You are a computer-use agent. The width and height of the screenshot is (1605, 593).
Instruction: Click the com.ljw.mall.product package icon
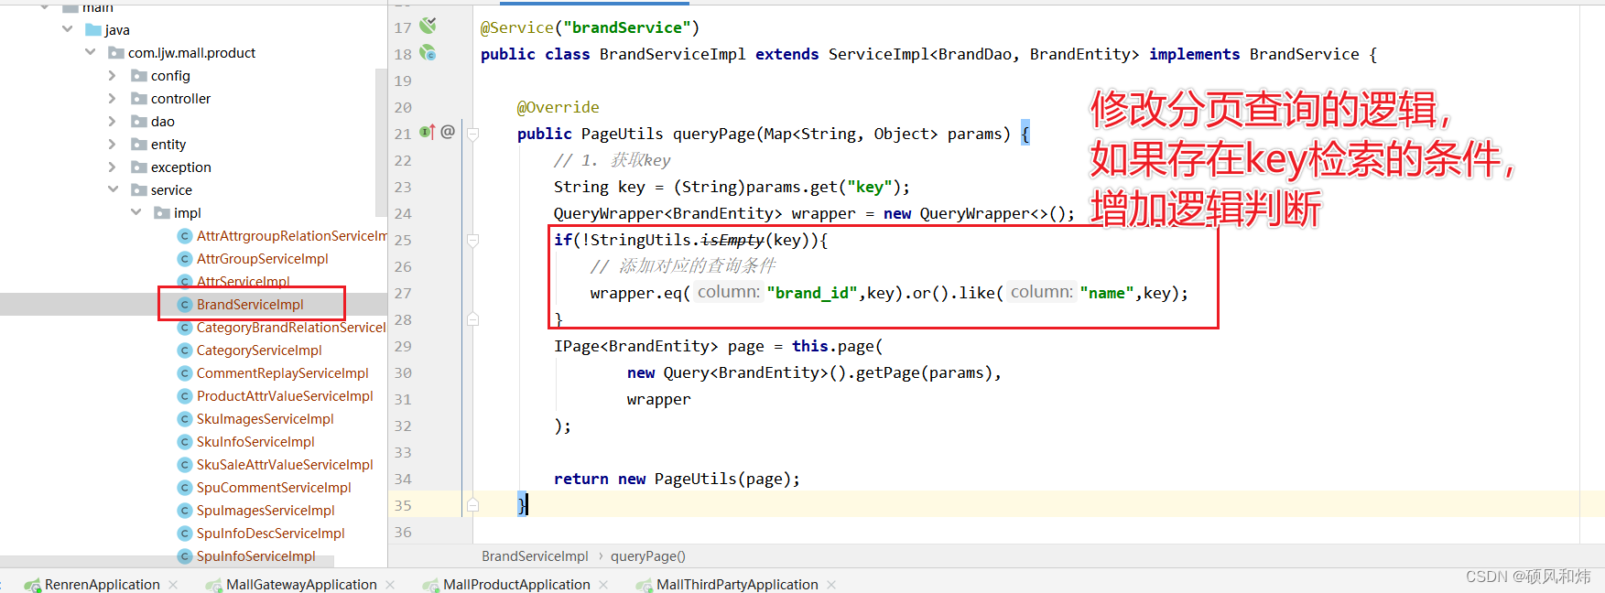click(116, 53)
